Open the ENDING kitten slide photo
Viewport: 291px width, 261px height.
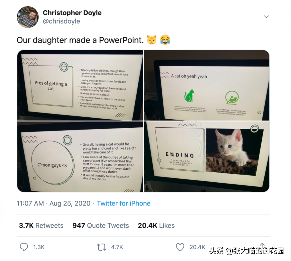(x=207, y=157)
